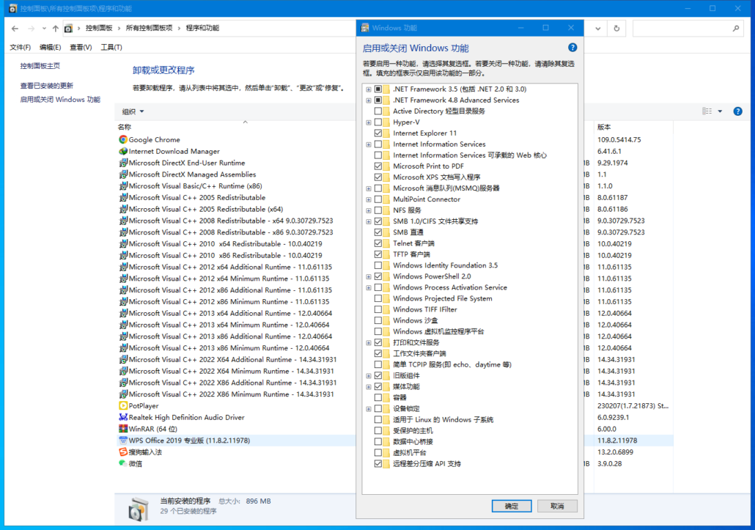Open the 工具(T) menu
The image size is (755, 530).
(x=111, y=48)
